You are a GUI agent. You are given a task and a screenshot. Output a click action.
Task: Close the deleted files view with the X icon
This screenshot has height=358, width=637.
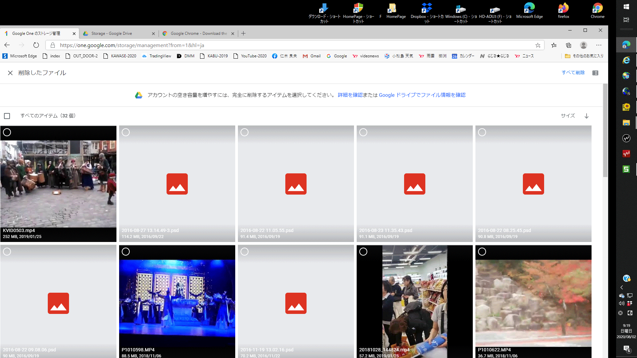click(x=10, y=73)
